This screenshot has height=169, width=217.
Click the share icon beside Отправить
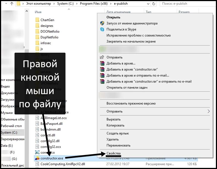tap(102, 57)
